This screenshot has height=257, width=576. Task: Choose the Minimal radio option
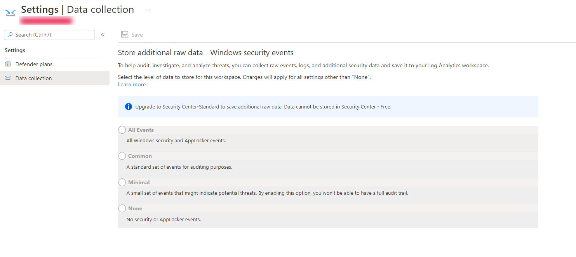[122, 182]
